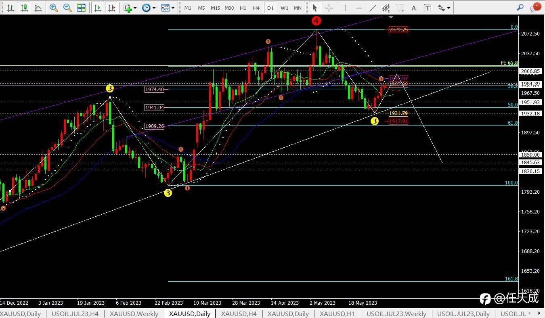Select the M30 timeframe
The height and width of the screenshot is (318, 545).
[229, 8]
